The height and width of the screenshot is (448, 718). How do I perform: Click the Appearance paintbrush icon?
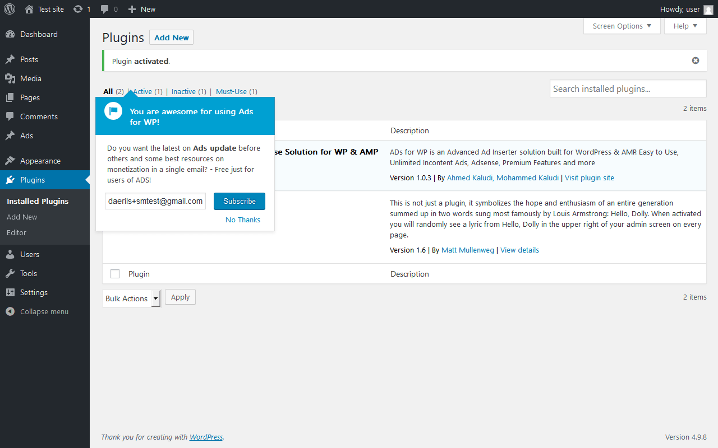coord(10,161)
